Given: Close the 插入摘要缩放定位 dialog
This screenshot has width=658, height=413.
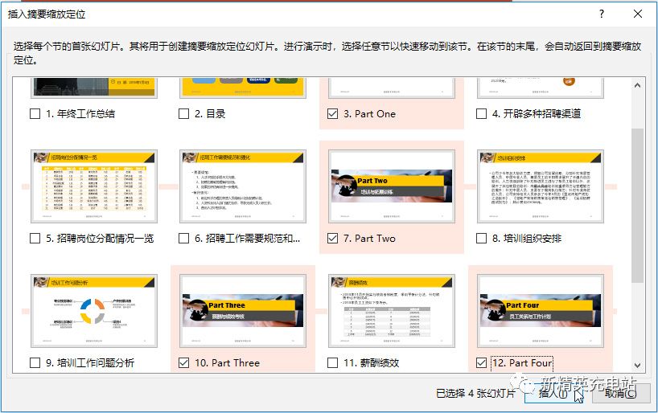Looking at the screenshot, I should pos(638,14).
